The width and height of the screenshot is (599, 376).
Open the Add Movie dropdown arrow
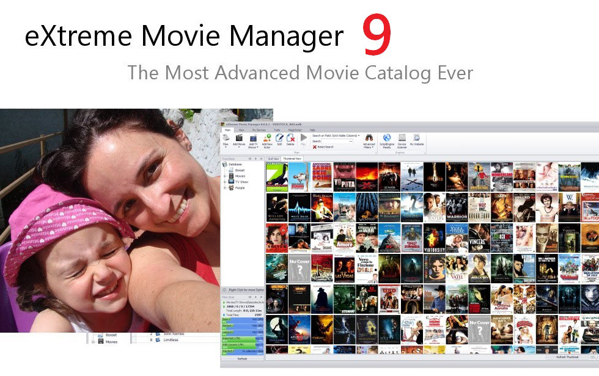pyautogui.click(x=239, y=148)
